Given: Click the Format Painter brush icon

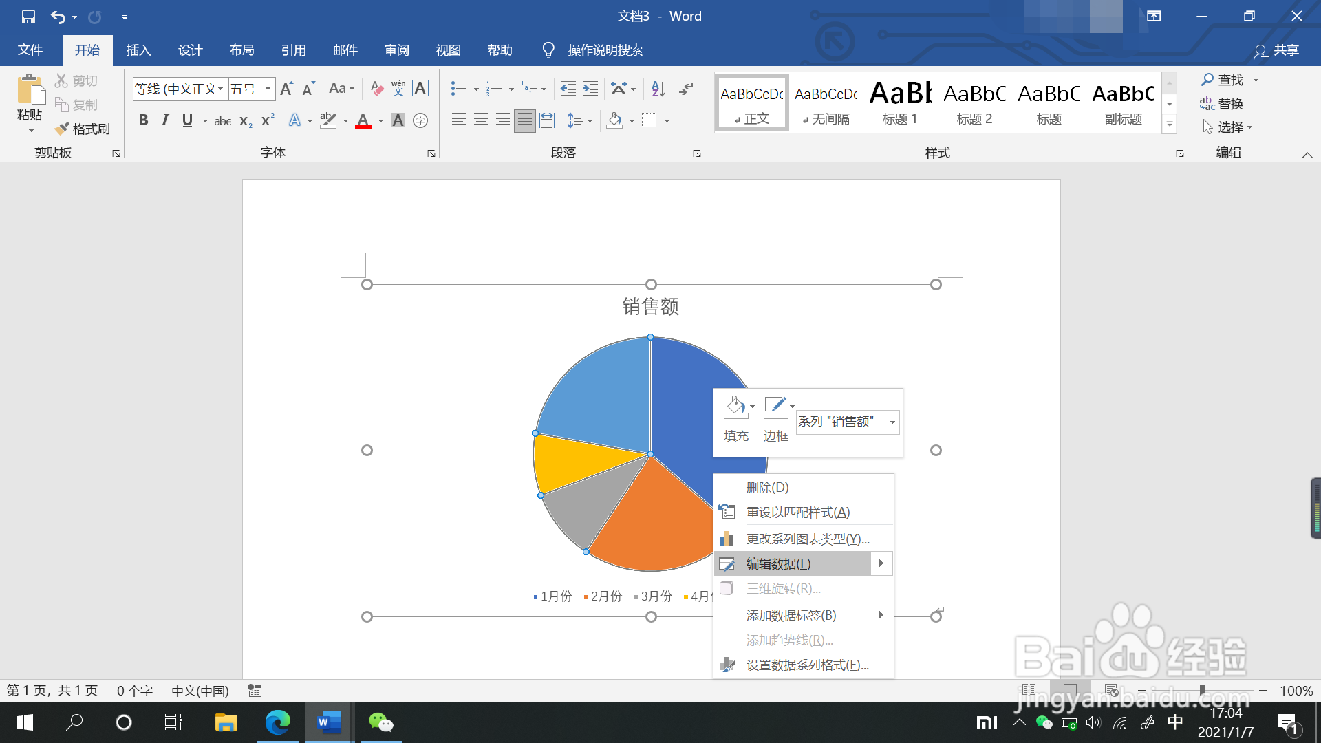Looking at the screenshot, I should 63,129.
